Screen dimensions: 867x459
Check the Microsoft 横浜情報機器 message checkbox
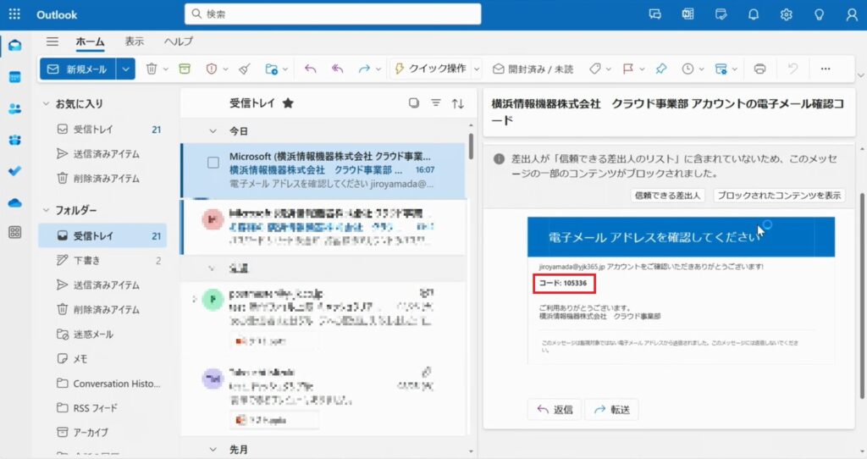pos(213,163)
